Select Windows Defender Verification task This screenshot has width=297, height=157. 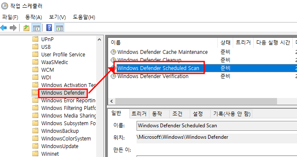[x=153, y=76]
